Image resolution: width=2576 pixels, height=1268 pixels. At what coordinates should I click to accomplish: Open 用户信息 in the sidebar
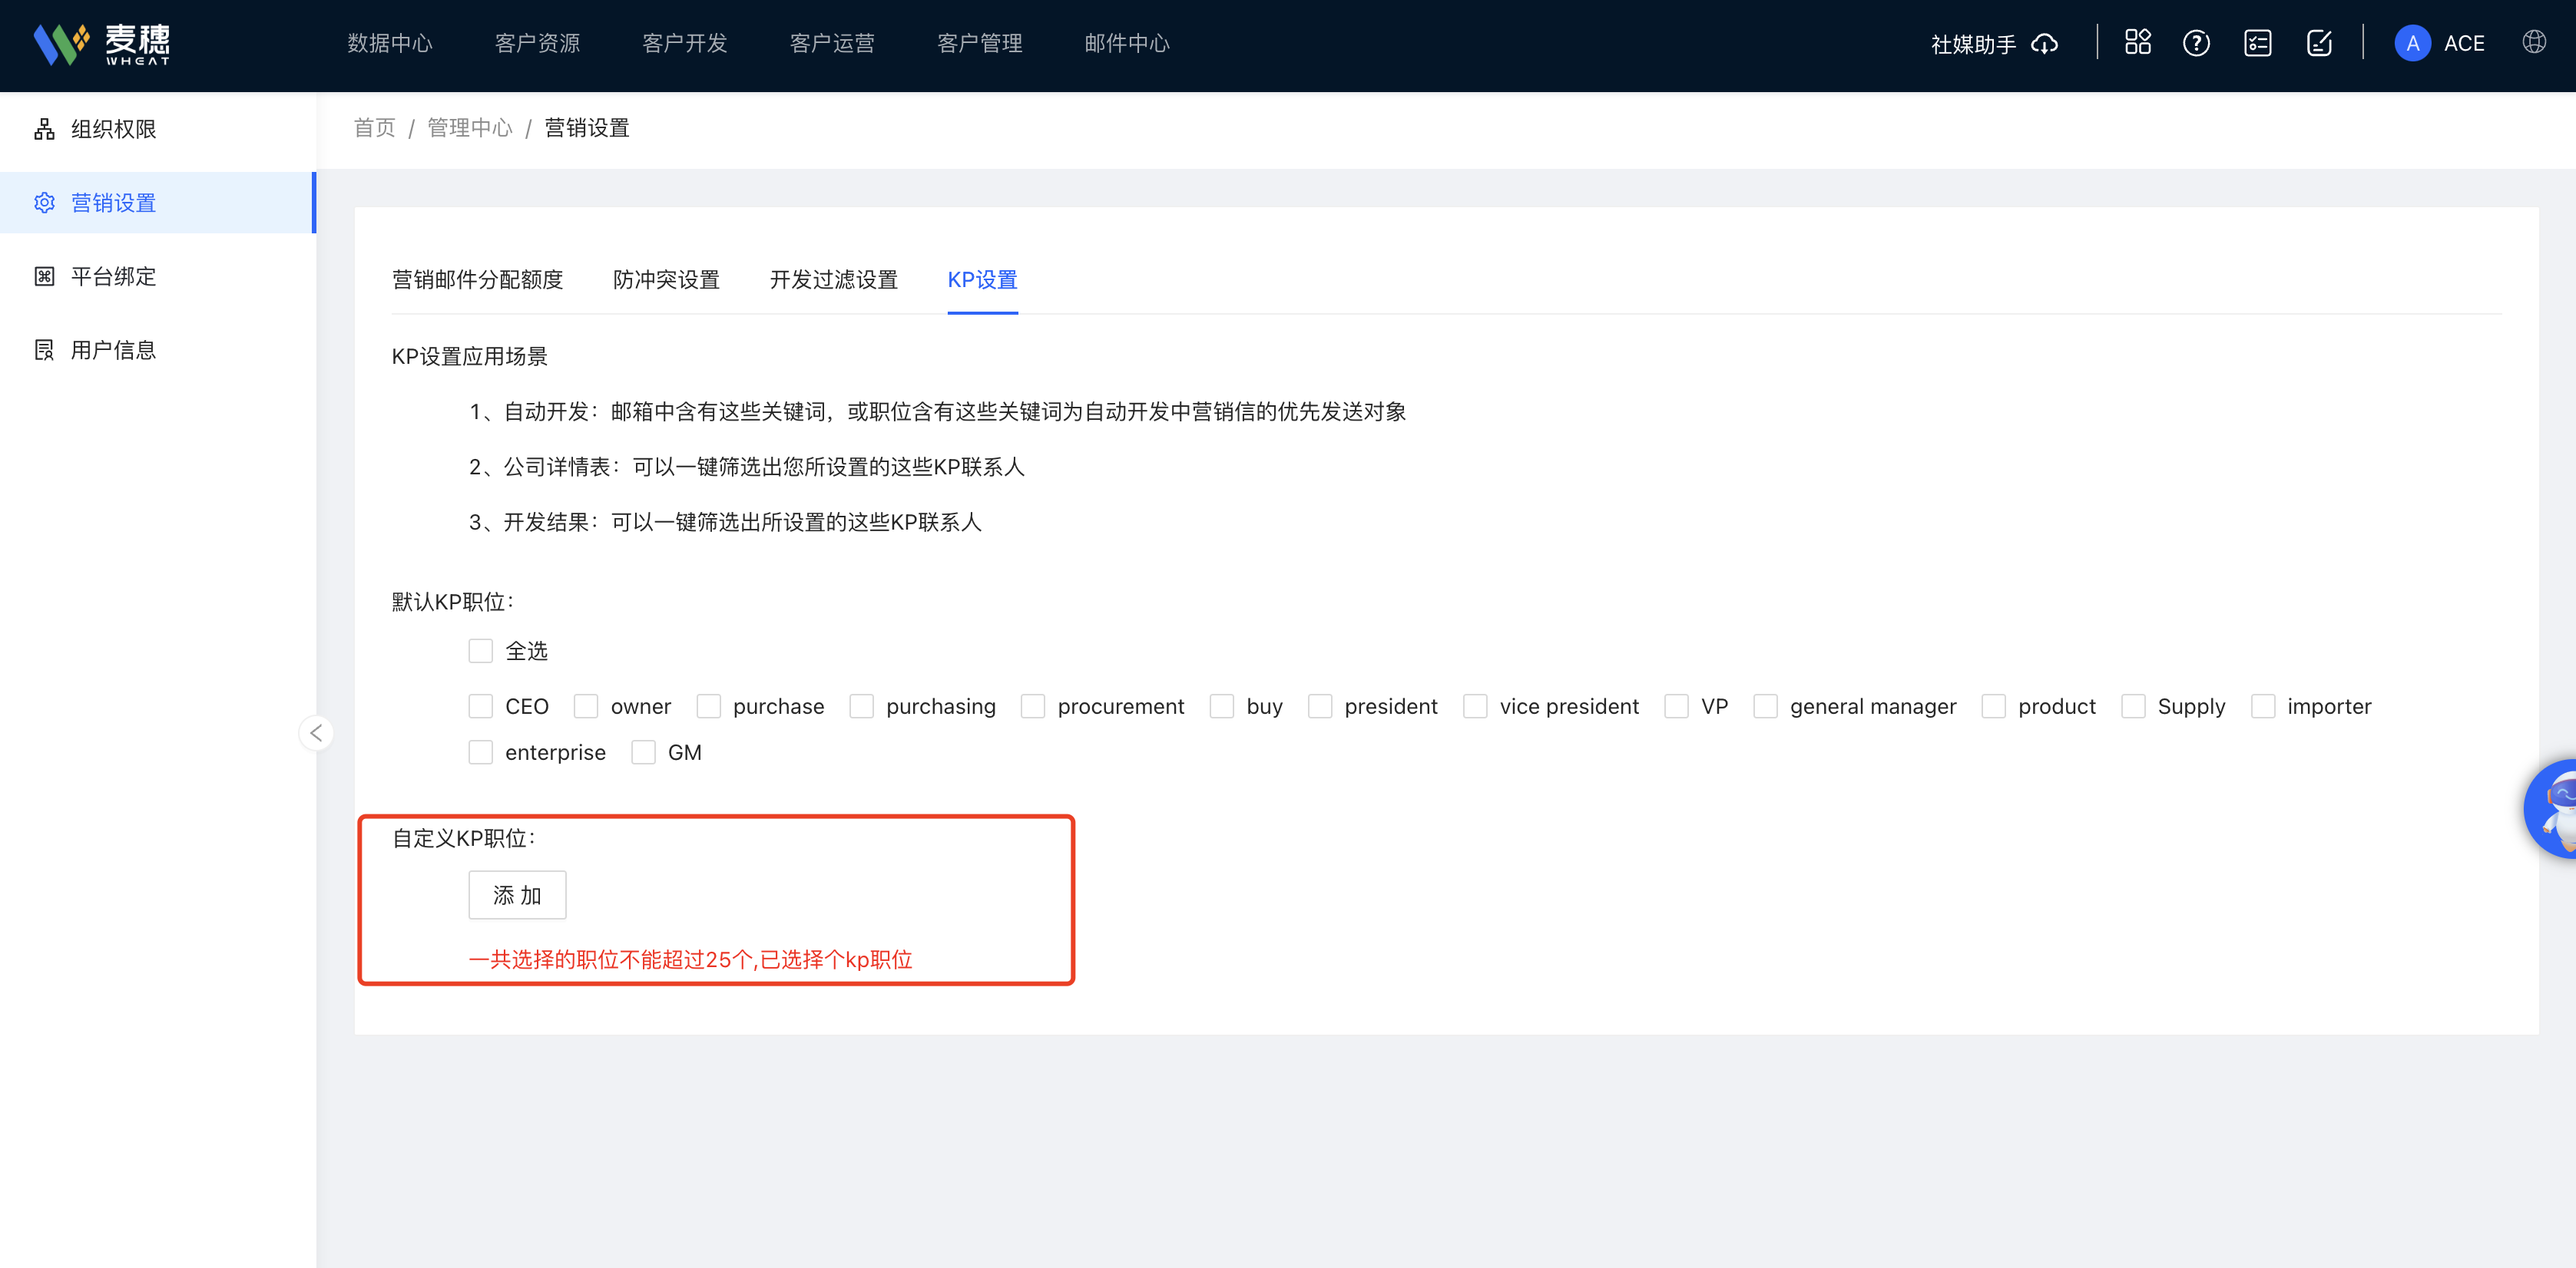[x=158, y=350]
